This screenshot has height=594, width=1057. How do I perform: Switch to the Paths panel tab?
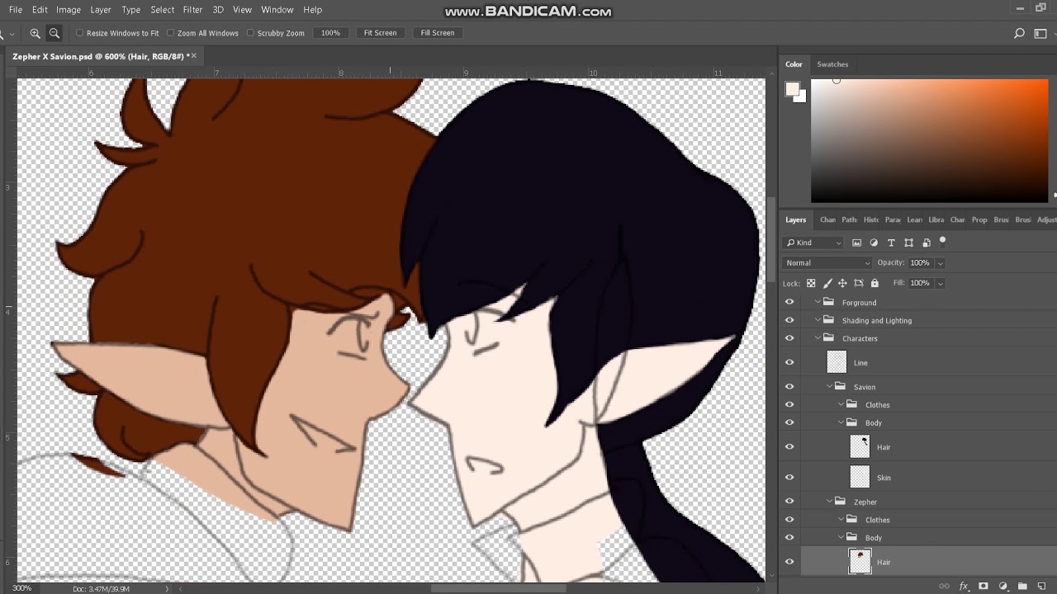click(849, 219)
